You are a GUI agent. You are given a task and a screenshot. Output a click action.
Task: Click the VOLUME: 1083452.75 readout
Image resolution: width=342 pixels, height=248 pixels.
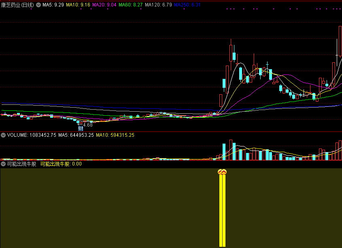pos(32,135)
